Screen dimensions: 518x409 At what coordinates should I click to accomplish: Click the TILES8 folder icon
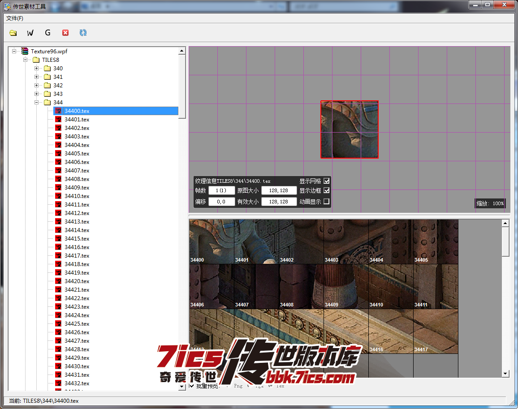(36, 60)
